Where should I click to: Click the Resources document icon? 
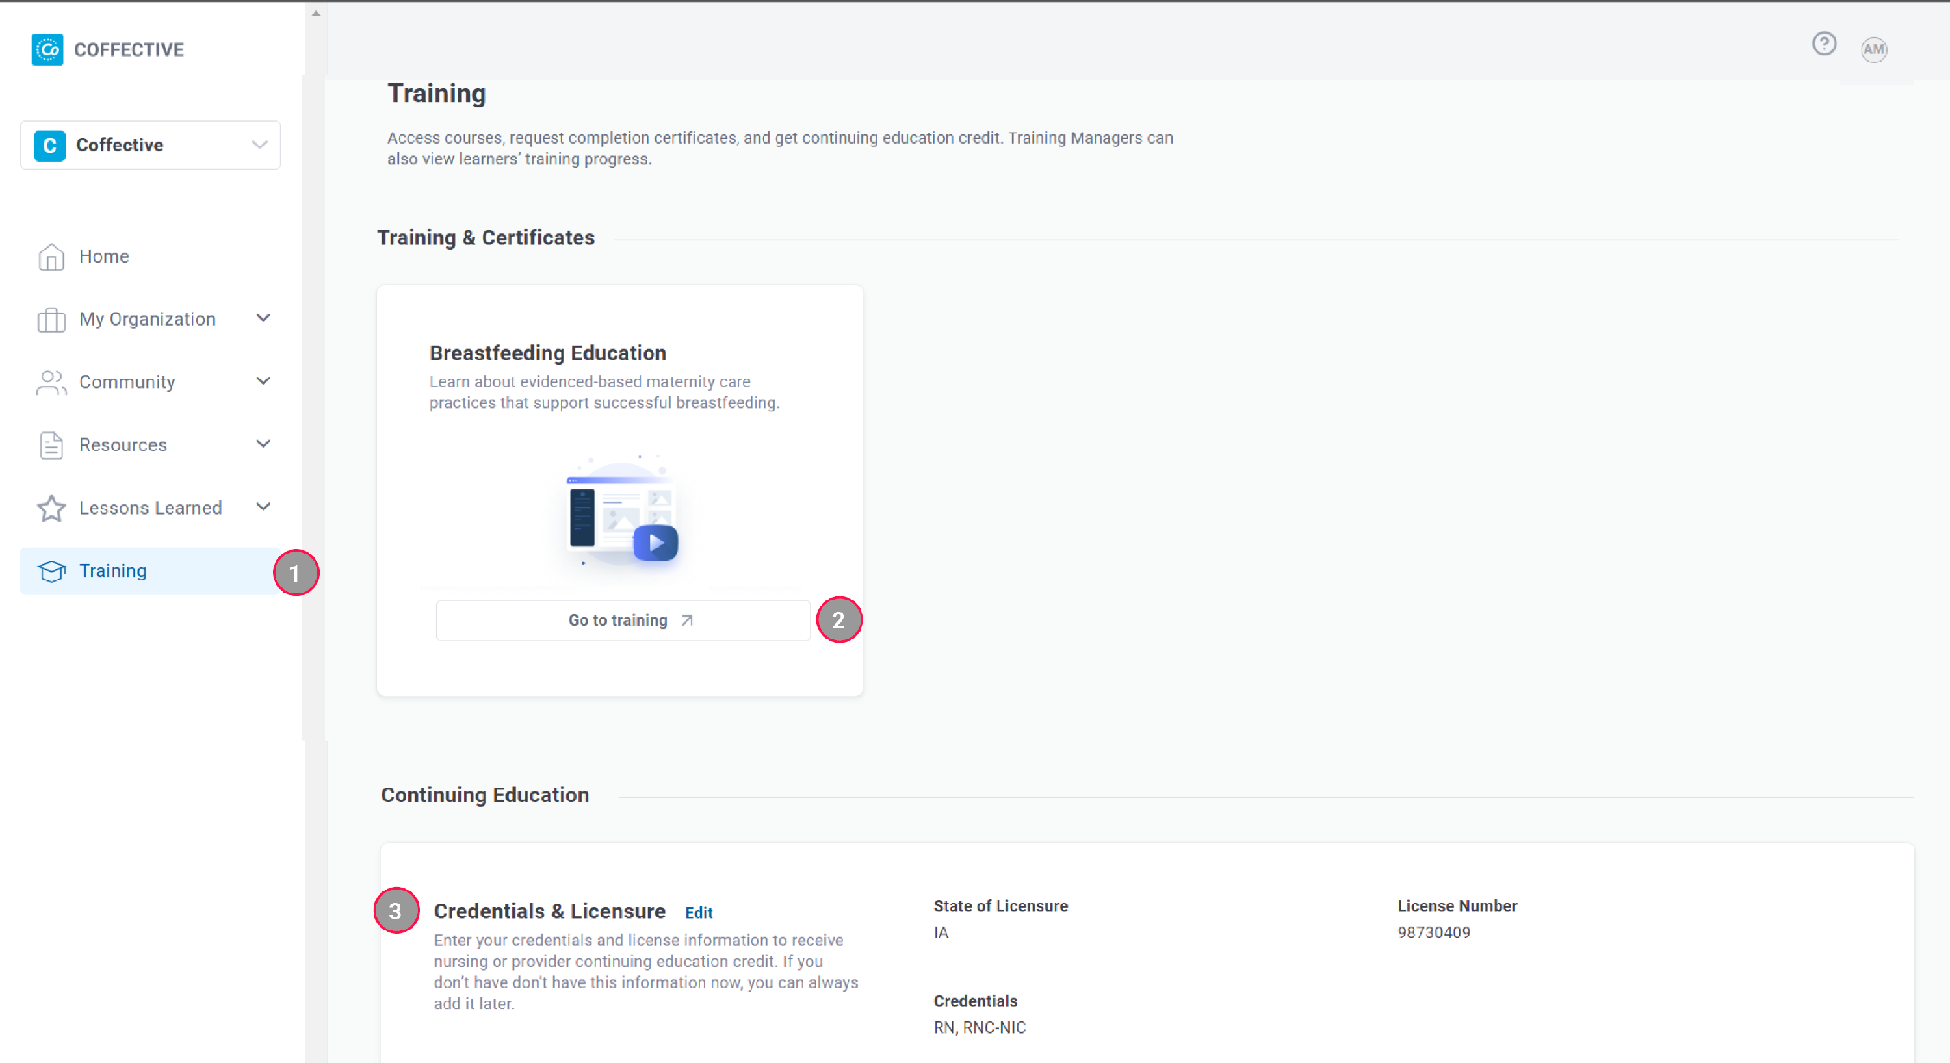tap(51, 445)
